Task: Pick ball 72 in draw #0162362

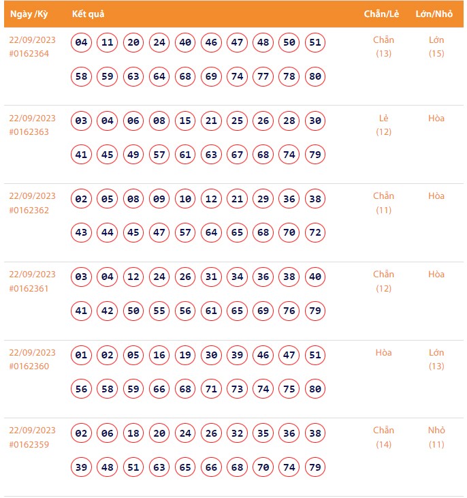Action: click(x=315, y=232)
